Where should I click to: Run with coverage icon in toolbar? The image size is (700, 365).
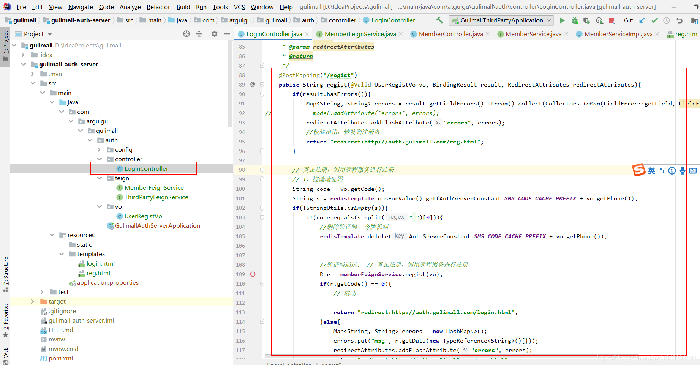coord(587,20)
